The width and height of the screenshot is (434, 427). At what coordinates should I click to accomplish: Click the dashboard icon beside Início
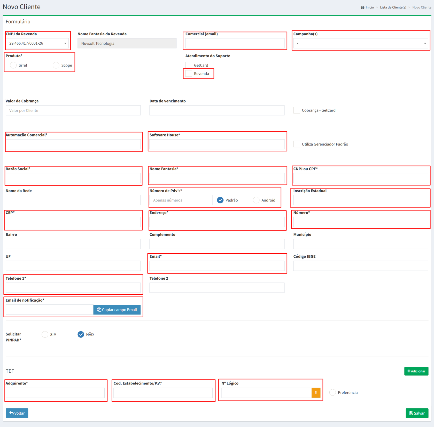(362, 7)
